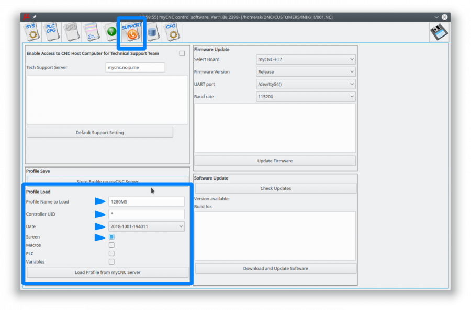Click the blue database icon
471x310 pixels.
point(152,32)
